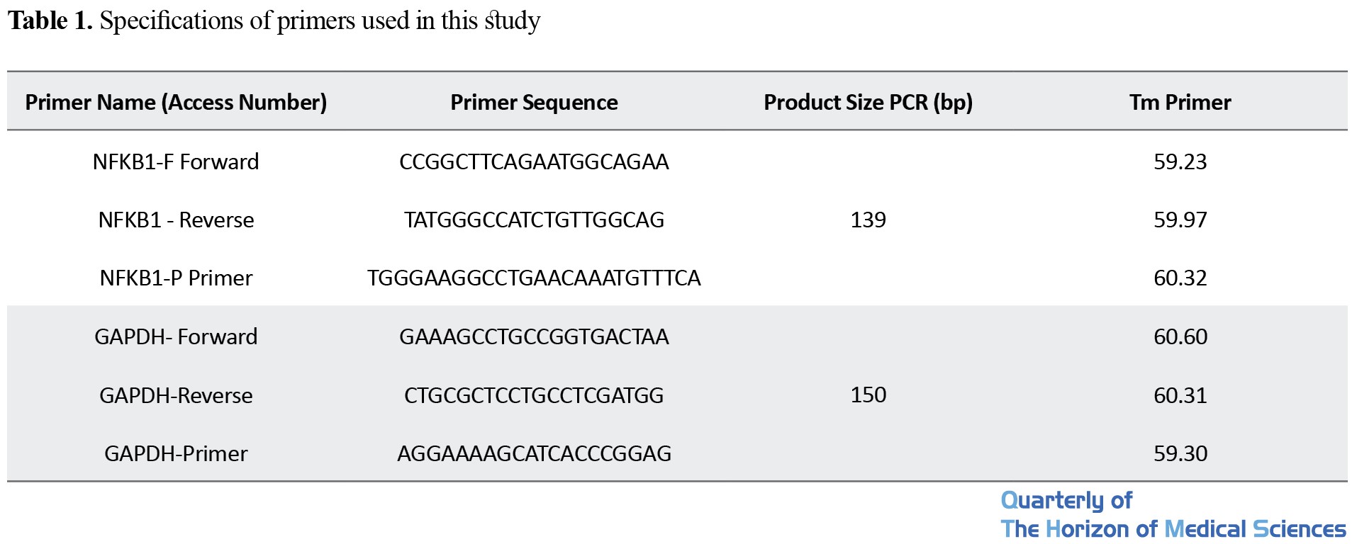Click the NFKB1-F Forward cell

(x=176, y=161)
